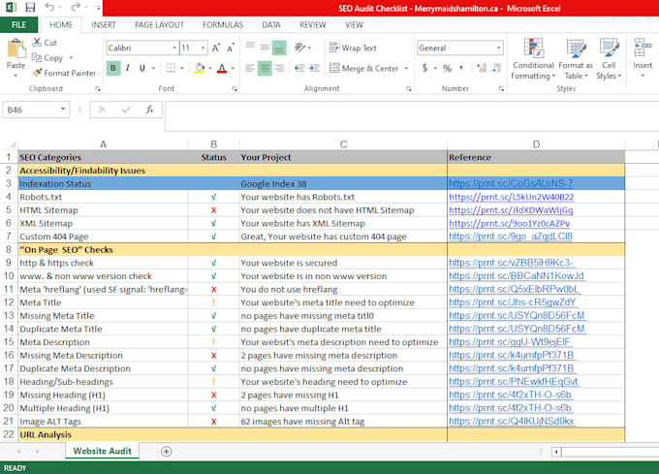Open the Paste options dropdown arrow
Viewport: 659px width, 474px height.
[16, 76]
